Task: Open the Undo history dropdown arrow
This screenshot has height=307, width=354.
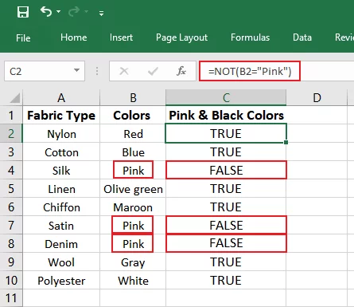Action: pos(59,12)
